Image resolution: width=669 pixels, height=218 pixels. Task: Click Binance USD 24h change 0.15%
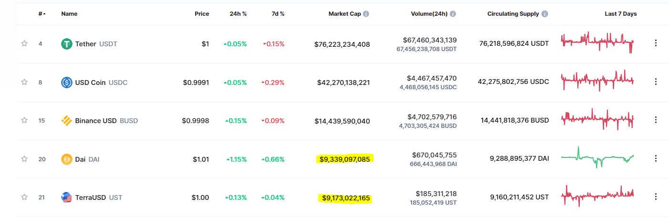(235, 121)
